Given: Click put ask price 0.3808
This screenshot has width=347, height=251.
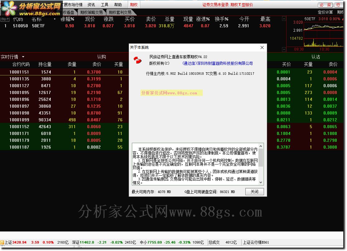Looking at the screenshot, I should click(x=330, y=147).
